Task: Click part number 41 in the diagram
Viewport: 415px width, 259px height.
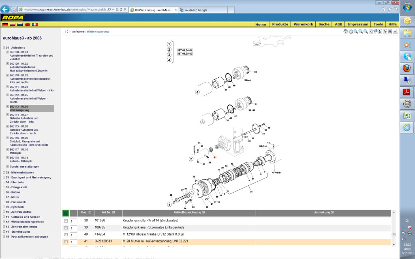Action: [x=215, y=157]
